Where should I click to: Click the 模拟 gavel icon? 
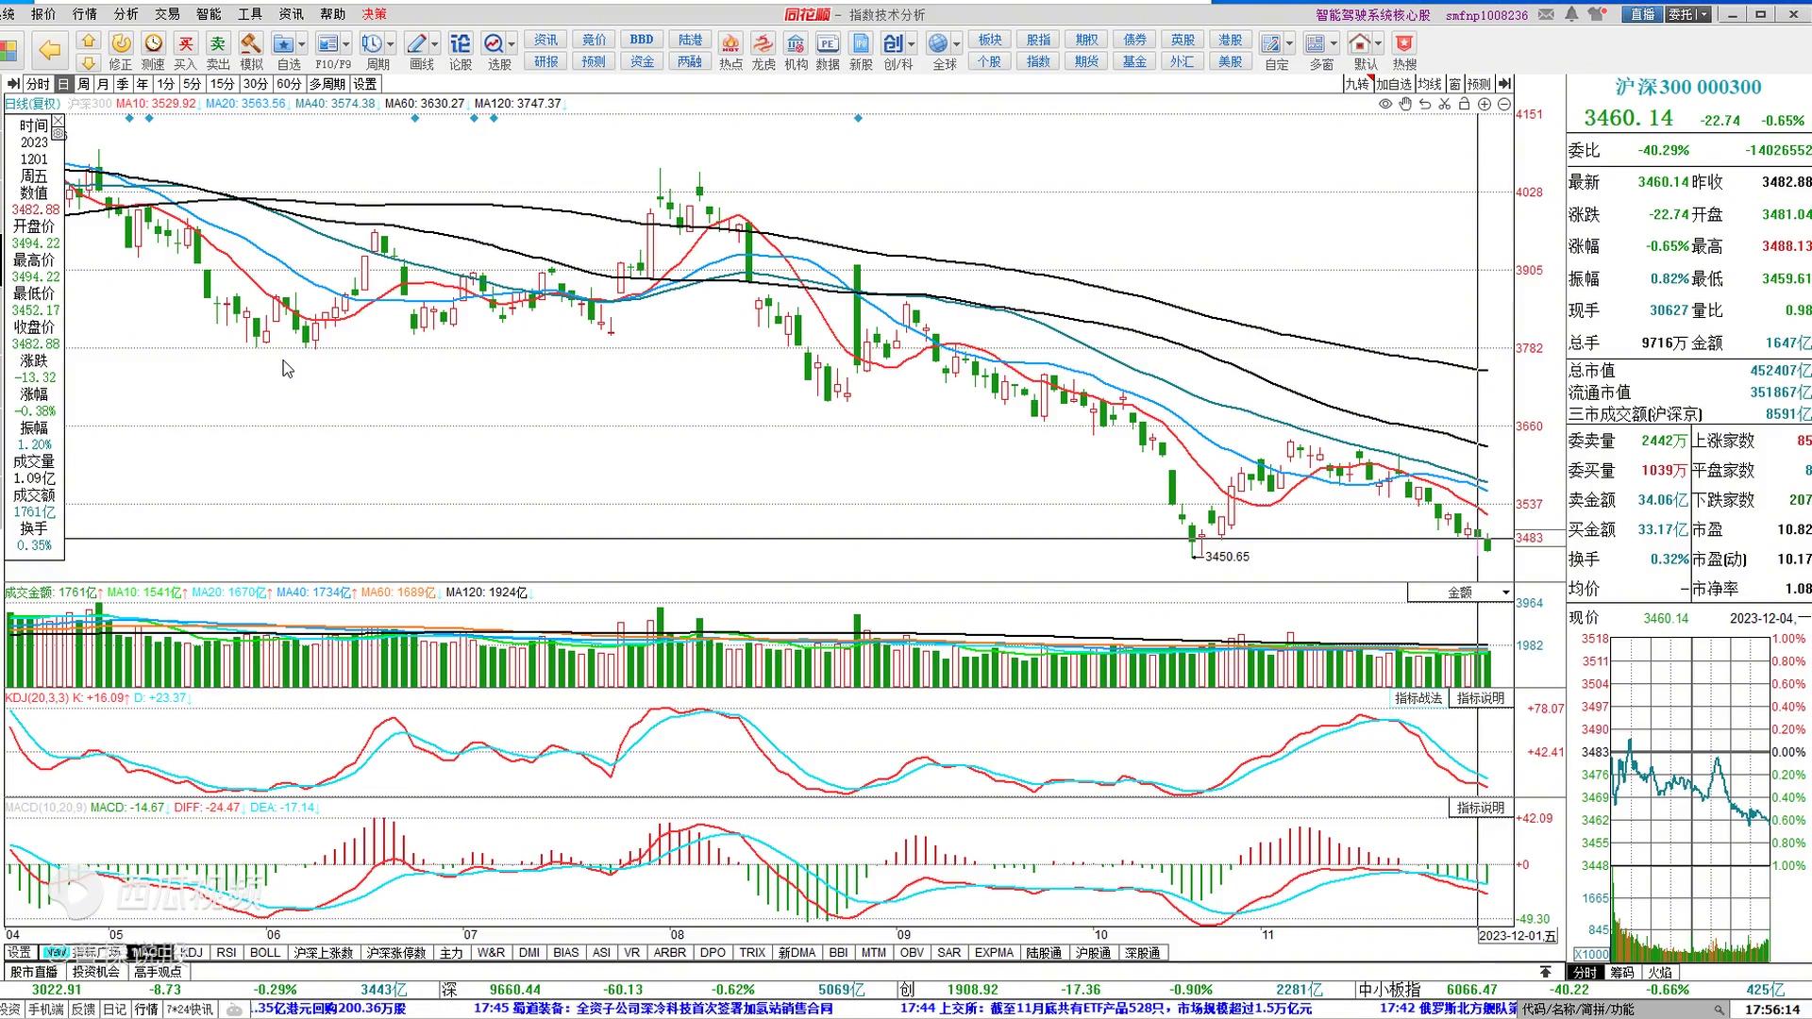(250, 44)
